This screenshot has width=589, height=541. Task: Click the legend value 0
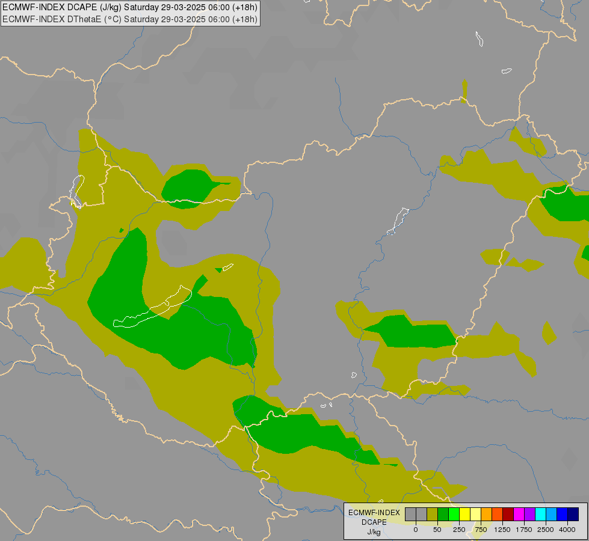coord(416,530)
